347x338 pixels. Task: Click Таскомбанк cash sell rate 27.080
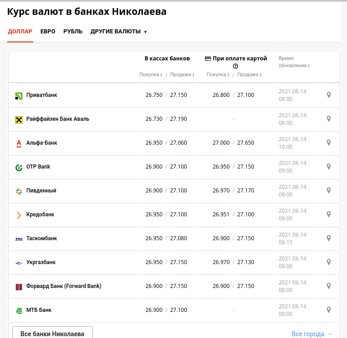coord(178,238)
